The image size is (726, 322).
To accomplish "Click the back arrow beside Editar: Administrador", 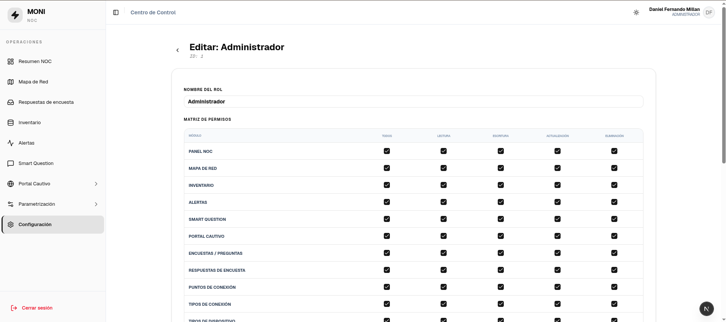I will coord(178,50).
